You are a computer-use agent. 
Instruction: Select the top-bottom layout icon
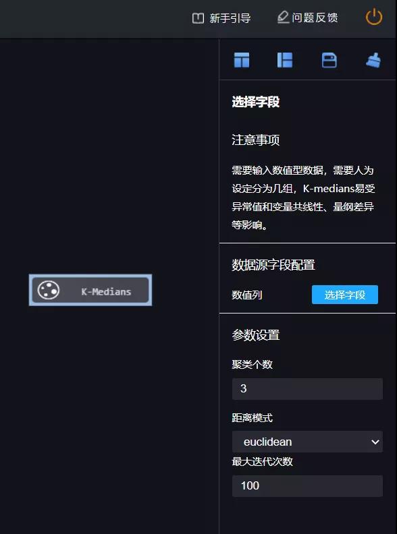pos(242,60)
